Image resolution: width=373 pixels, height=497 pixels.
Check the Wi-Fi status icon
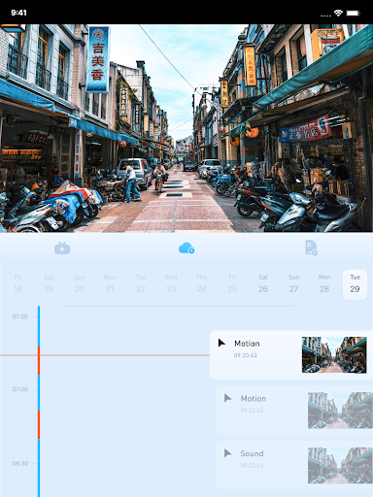tap(338, 13)
